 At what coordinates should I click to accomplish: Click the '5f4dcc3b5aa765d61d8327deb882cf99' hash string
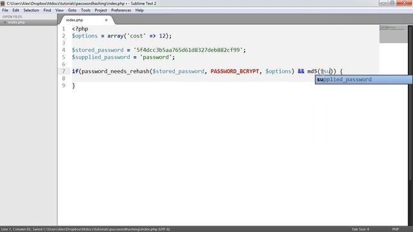pyautogui.click(x=188, y=50)
